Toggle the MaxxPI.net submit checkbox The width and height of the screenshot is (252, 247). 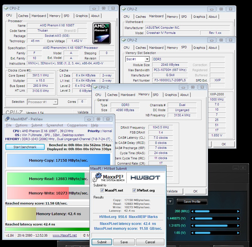click(x=102, y=190)
